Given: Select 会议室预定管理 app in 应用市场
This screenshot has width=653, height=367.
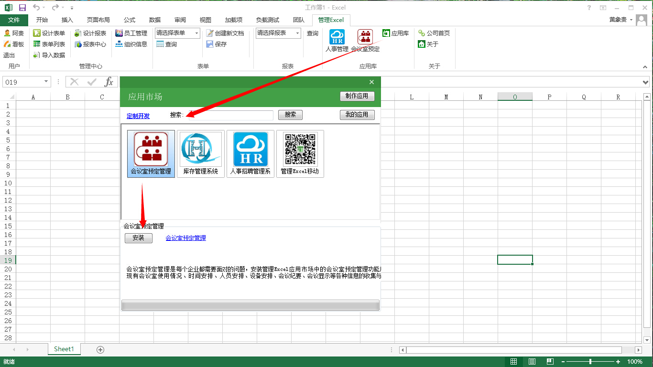Looking at the screenshot, I should click(151, 154).
